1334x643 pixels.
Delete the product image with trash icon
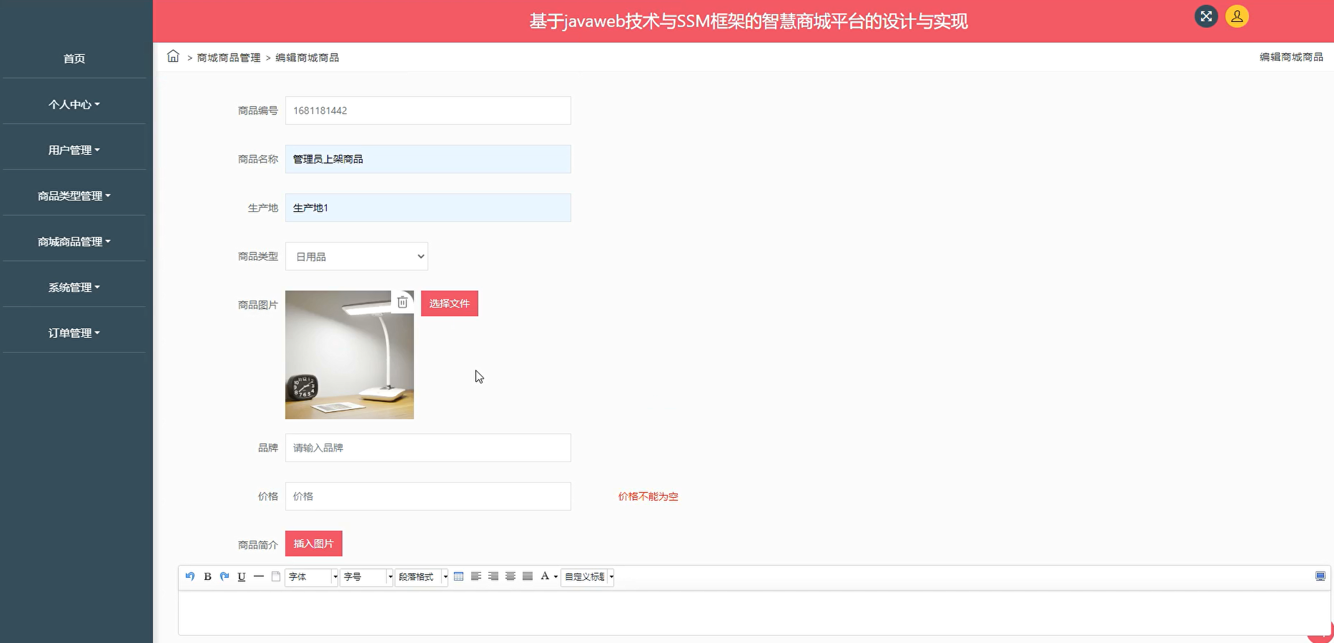[x=403, y=302]
